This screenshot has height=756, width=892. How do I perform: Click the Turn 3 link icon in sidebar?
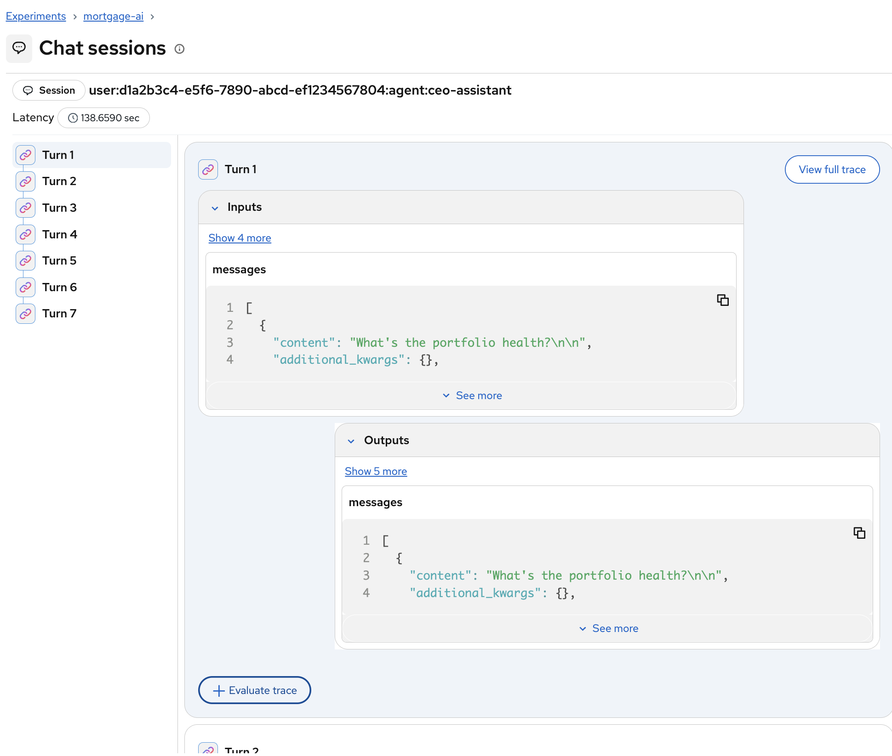[26, 208]
